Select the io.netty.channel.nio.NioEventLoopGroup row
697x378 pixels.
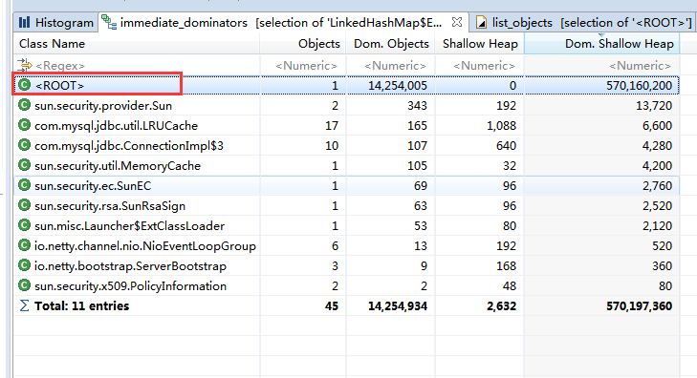[346, 245]
